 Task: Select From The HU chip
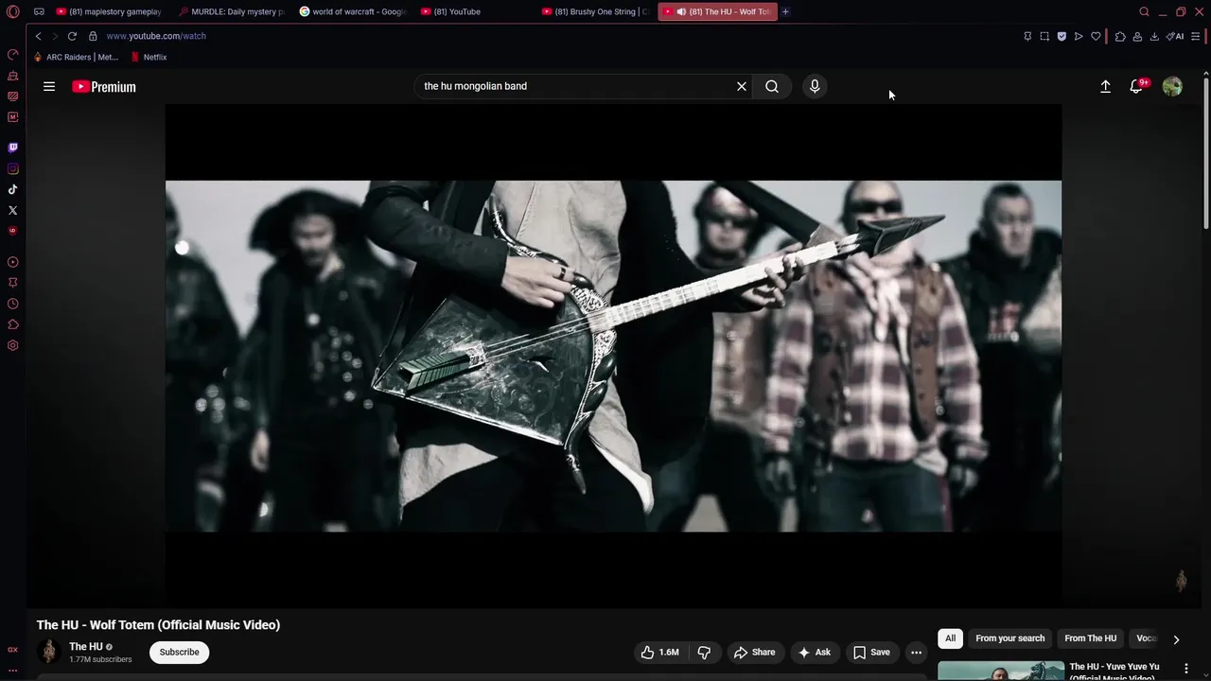1090,638
